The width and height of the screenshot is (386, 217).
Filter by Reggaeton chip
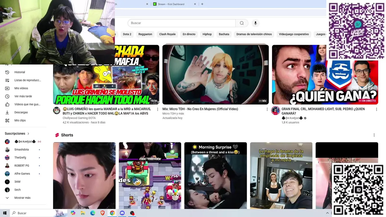pyautogui.click(x=145, y=34)
